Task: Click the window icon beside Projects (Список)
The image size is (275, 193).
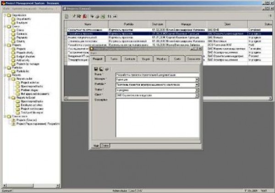Action: (13, 120)
